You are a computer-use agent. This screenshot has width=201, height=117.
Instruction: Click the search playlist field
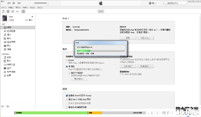175,3
